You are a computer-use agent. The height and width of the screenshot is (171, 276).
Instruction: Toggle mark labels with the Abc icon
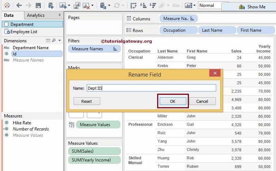176,5
